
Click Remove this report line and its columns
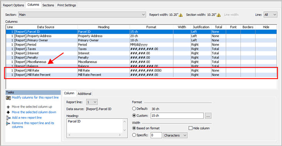[x=33, y=125]
